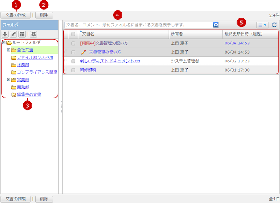Click the refresh list icon
Viewport: 280px width, 203px height.
274,25
